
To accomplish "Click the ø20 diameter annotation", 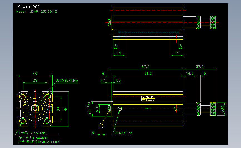I will click(223, 109).
